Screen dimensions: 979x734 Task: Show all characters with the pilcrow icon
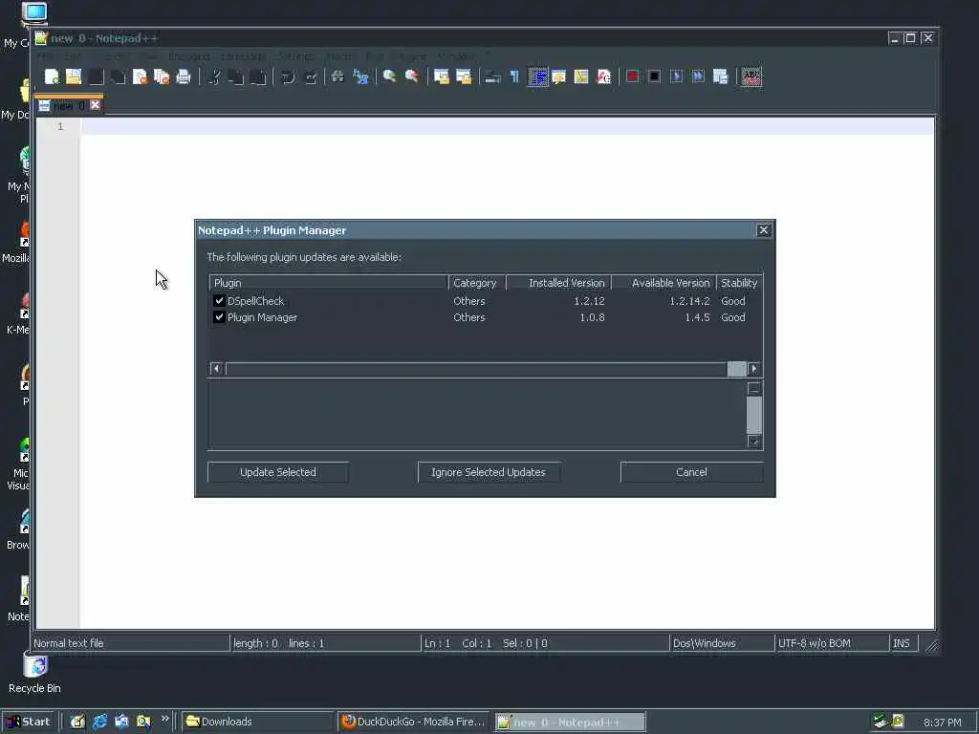(x=514, y=76)
